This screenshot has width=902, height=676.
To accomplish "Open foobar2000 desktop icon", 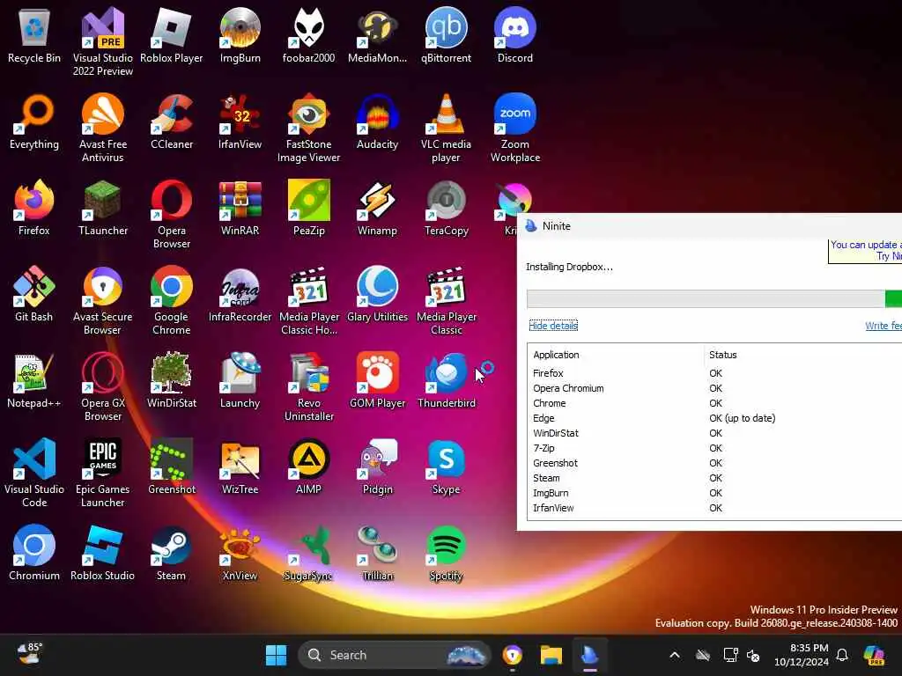I will click(308, 35).
